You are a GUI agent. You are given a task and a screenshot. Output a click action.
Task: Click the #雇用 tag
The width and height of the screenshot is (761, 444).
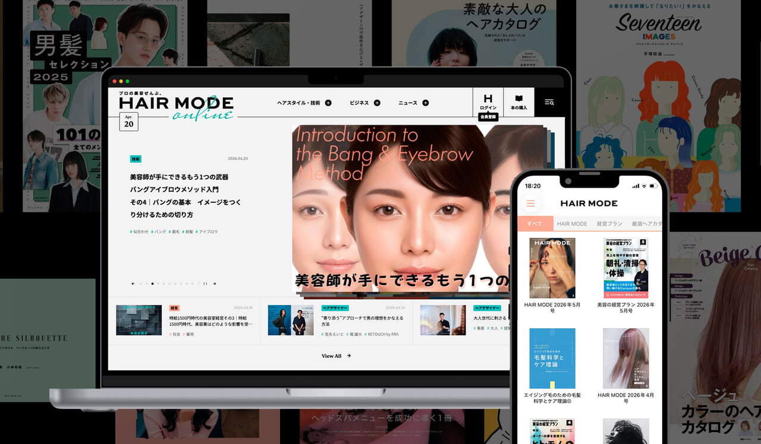point(188,334)
